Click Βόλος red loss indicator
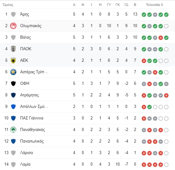175x170 pixels. (161, 38)
